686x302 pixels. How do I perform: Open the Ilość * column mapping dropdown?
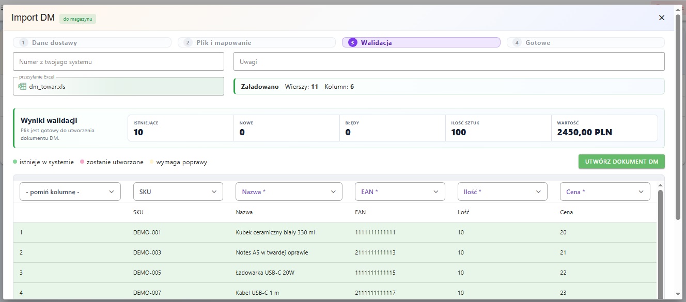[503, 192]
